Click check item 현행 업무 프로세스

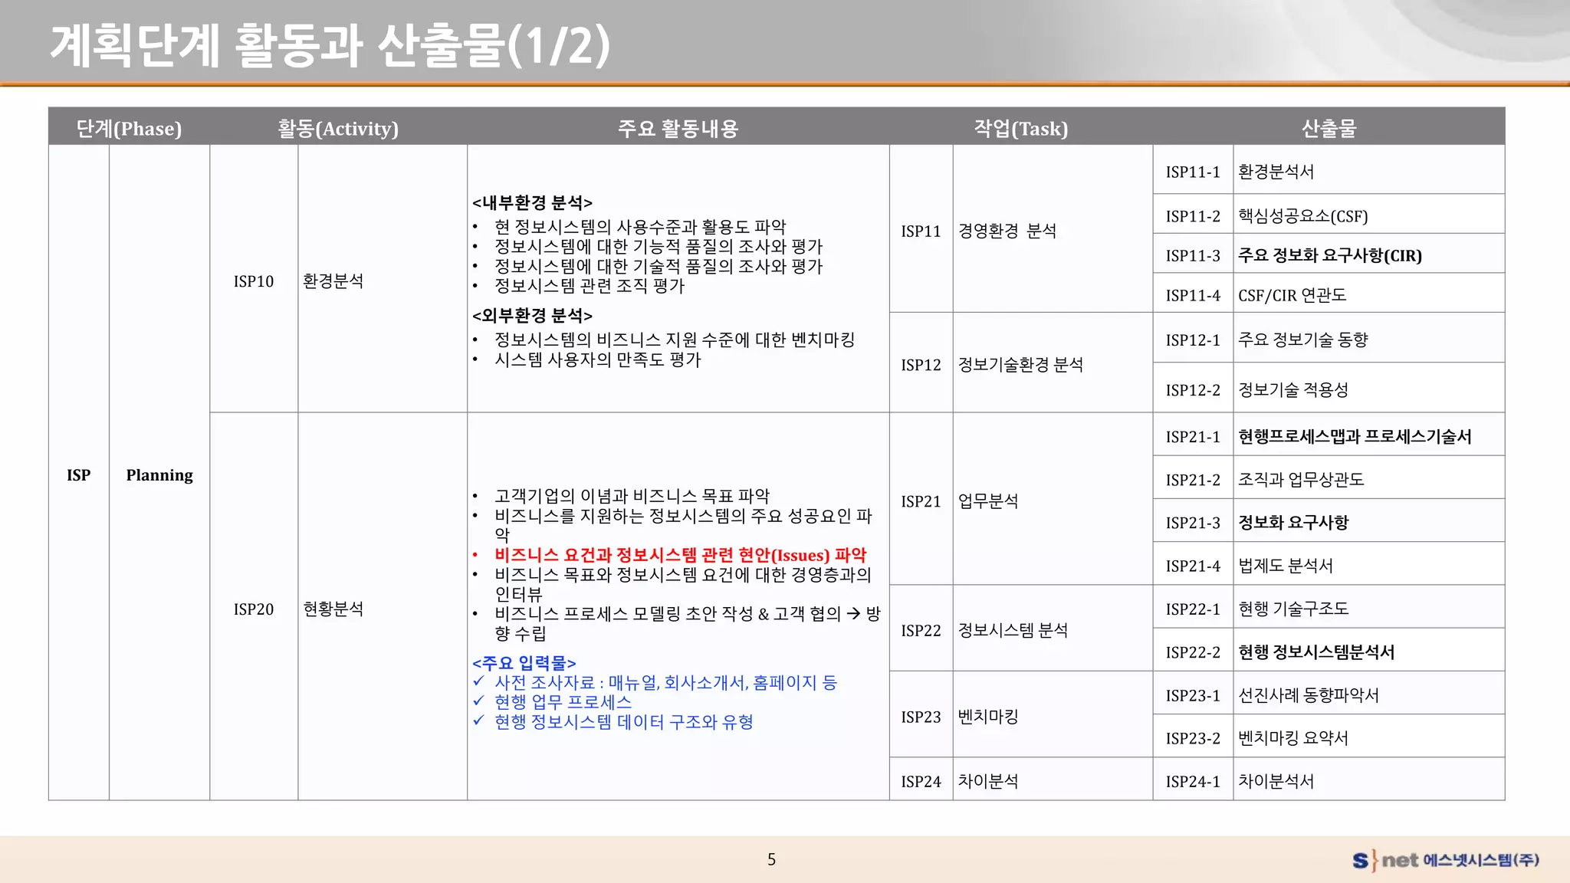(563, 702)
